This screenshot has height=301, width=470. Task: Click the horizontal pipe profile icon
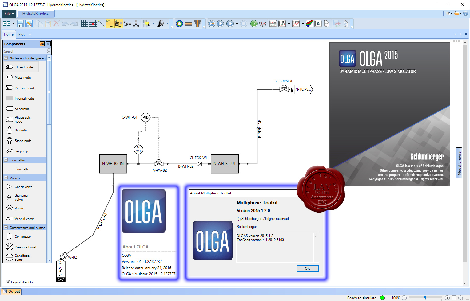188,24
